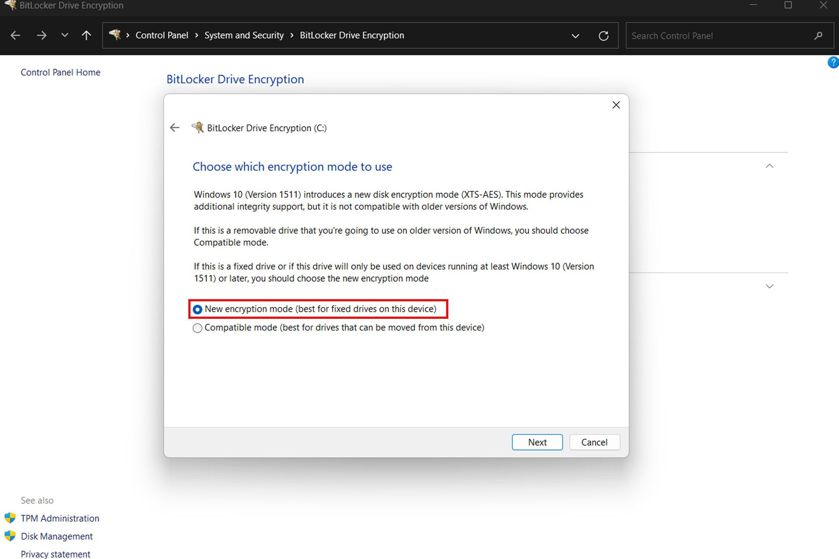This screenshot has height=559, width=839.
Task: Expand the address bar history dropdown
Action: coord(576,36)
